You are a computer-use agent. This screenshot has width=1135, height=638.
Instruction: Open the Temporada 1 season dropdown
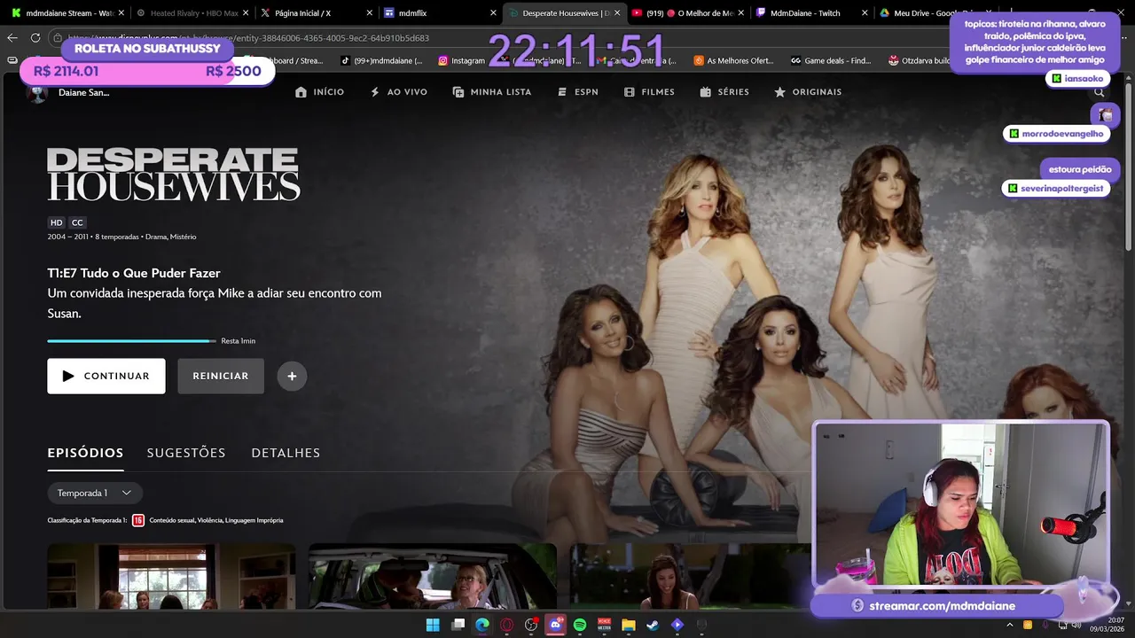(95, 493)
